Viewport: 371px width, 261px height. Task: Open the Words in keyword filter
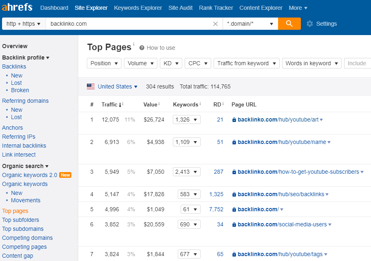tap(311, 63)
